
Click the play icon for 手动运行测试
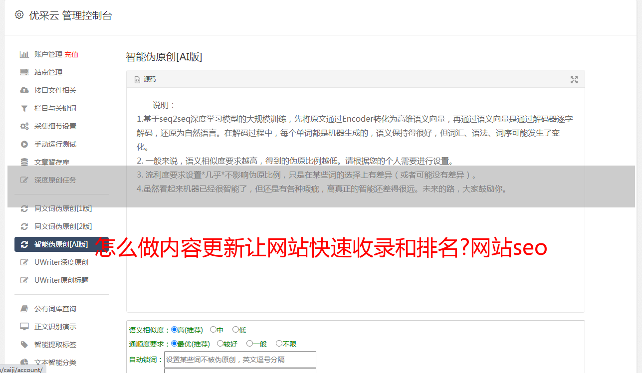pyautogui.click(x=24, y=144)
